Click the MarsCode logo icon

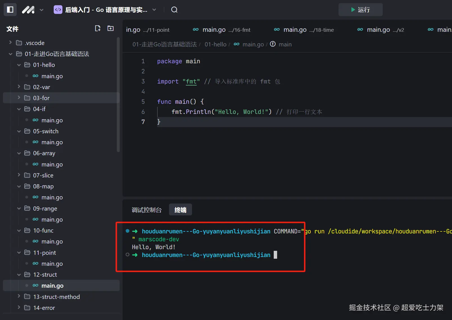click(28, 10)
